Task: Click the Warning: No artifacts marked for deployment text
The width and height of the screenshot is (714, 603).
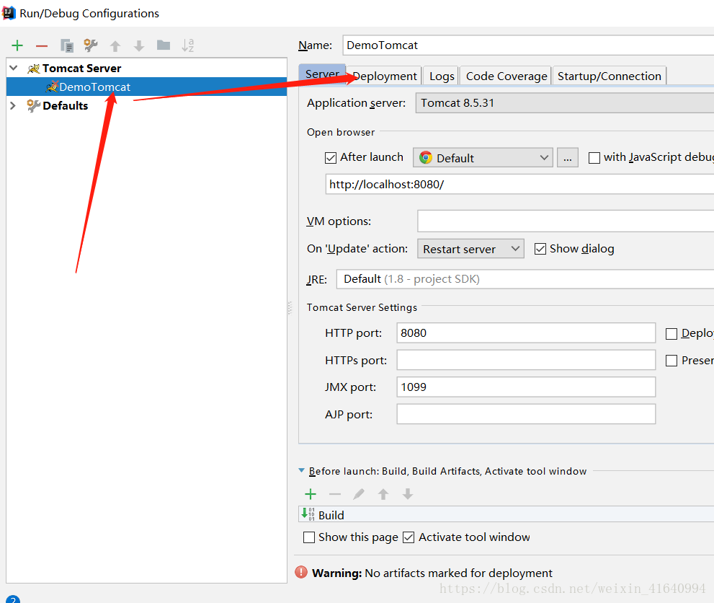Action: point(432,573)
